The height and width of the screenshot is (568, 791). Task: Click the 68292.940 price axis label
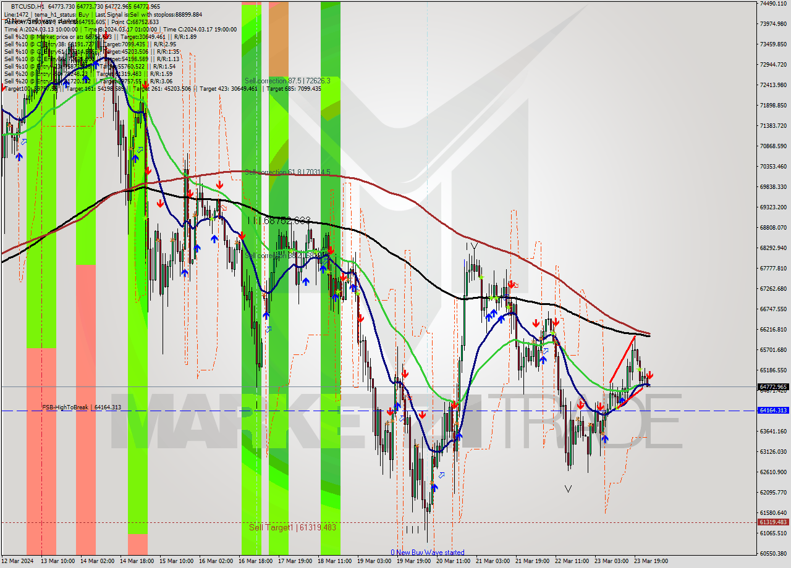coord(773,248)
